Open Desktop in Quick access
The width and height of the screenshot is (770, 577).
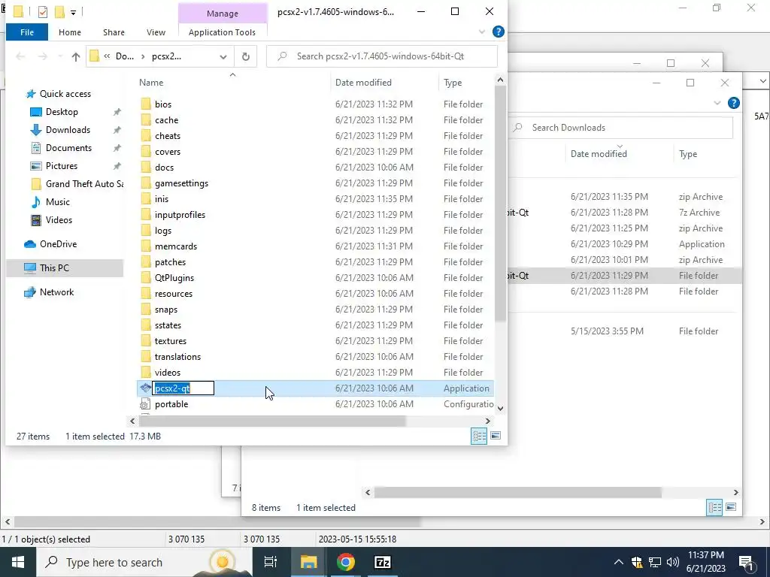click(x=62, y=112)
